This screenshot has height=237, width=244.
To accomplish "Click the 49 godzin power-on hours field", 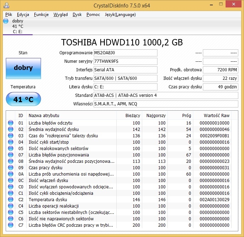I will coord(221,87).
